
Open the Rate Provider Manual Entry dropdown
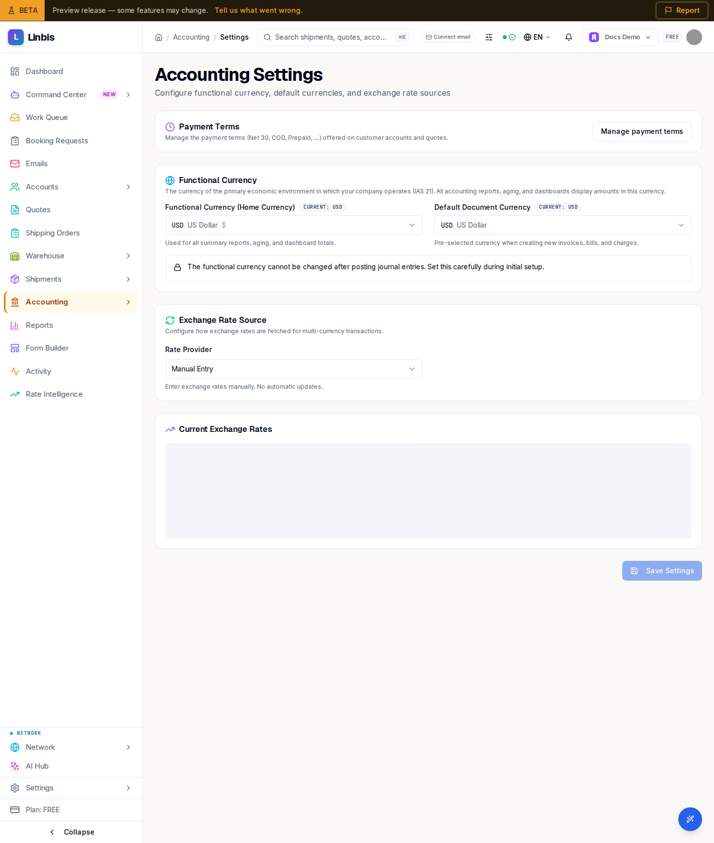[294, 369]
